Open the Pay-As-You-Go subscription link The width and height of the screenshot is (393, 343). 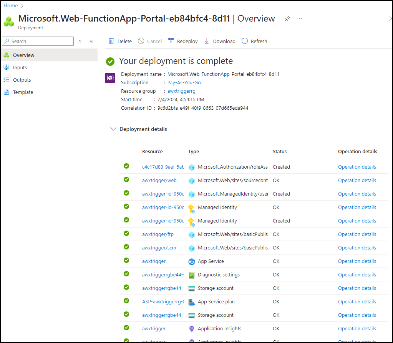(184, 83)
